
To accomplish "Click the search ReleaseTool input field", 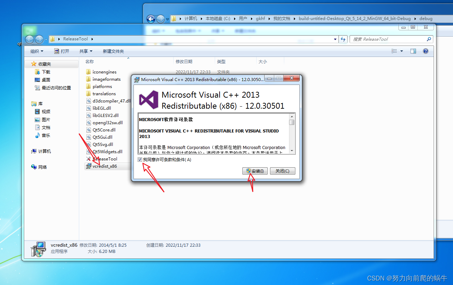I will pos(391,39).
